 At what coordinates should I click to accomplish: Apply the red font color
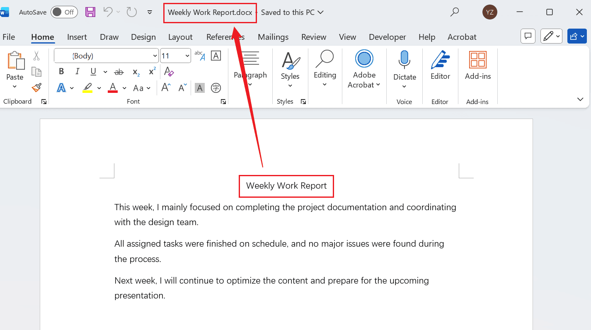coord(113,87)
